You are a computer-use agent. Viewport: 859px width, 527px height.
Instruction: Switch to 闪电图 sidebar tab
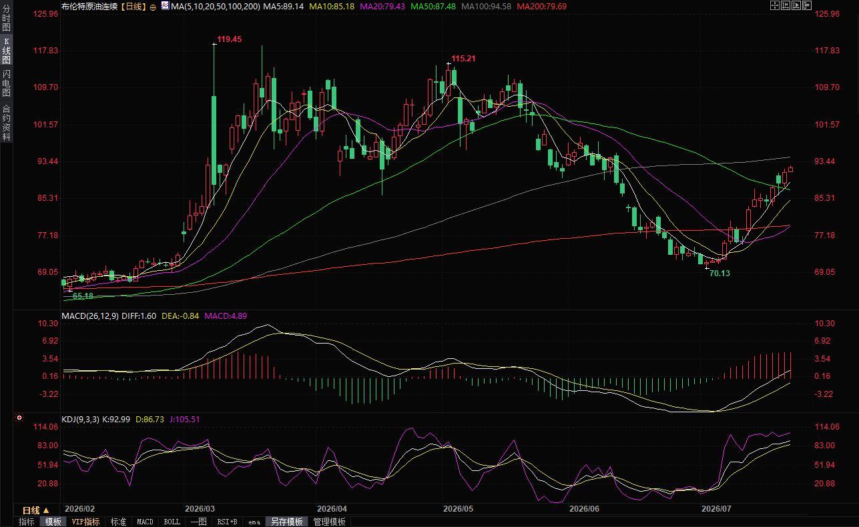click(6, 83)
